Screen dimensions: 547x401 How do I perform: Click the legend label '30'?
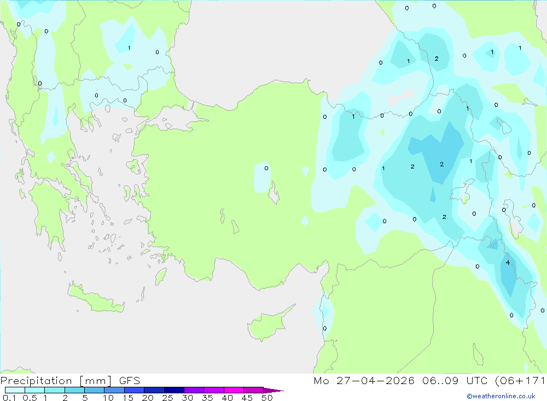(188, 398)
